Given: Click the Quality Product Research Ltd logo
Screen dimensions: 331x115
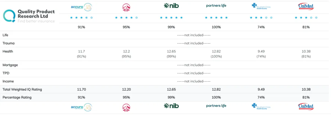Looking at the screenshot, I should point(29,16).
